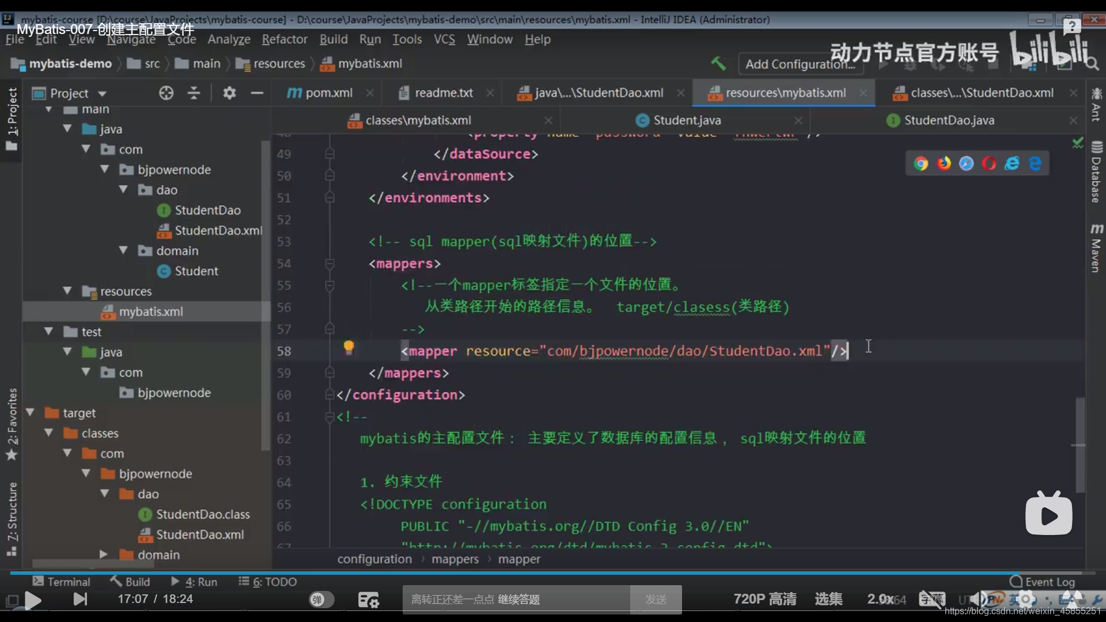Click the bilibili TV play overlay icon
1106x622 pixels.
click(x=1048, y=513)
